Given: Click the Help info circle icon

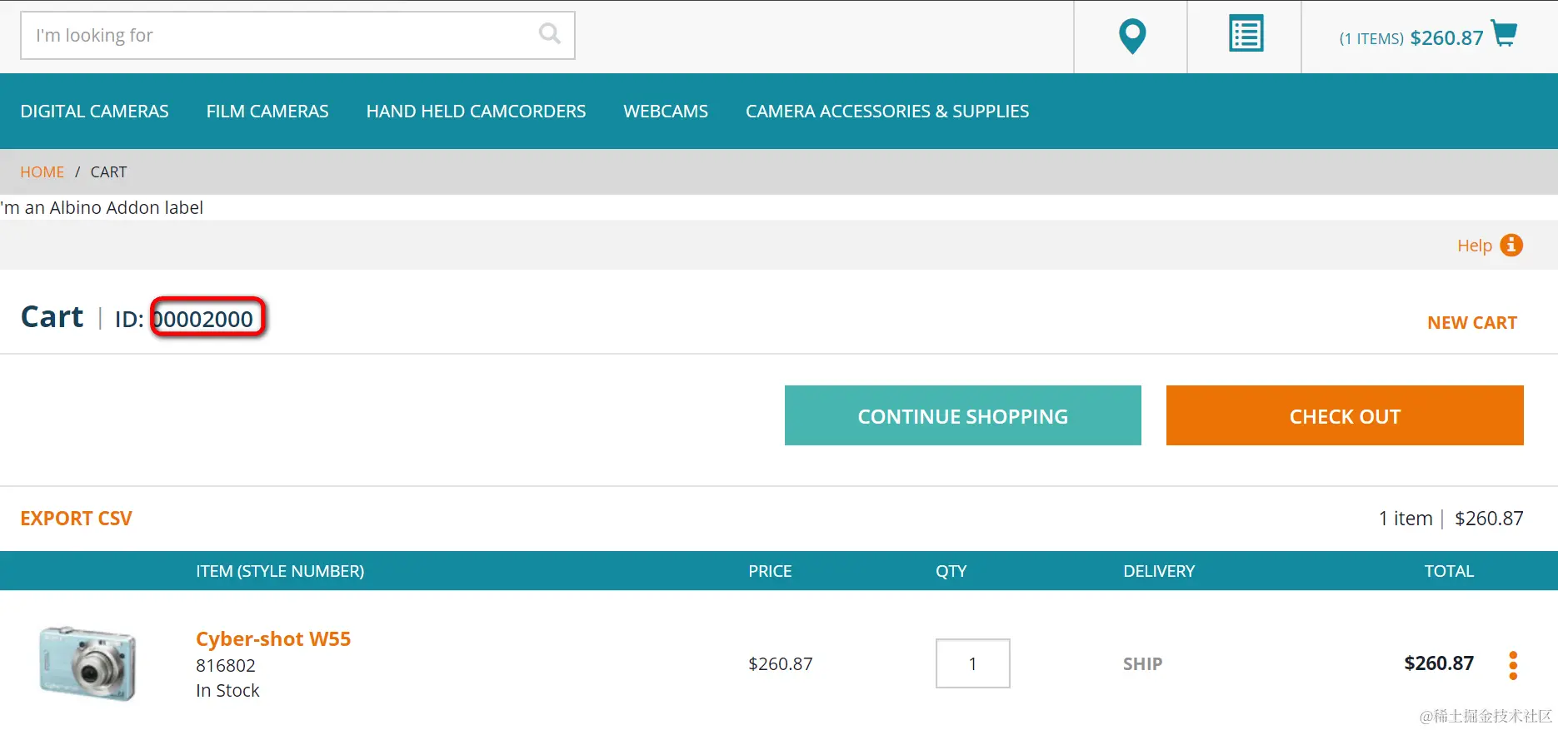Looking at the screenshot, I should [x=1511, y=246].
